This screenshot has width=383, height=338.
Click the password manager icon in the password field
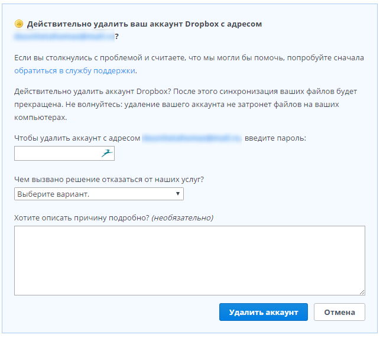[x=106, y=154]
